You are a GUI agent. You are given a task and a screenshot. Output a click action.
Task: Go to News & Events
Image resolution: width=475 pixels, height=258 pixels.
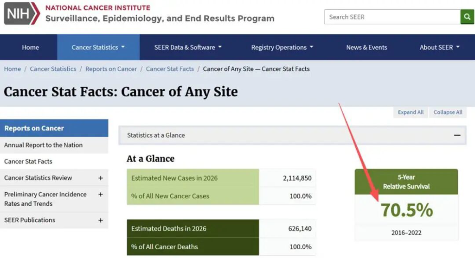pyautogui.click(x=366, y=47)
